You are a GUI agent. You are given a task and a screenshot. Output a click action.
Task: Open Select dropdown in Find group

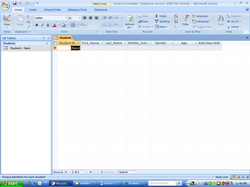pos(234,27)
